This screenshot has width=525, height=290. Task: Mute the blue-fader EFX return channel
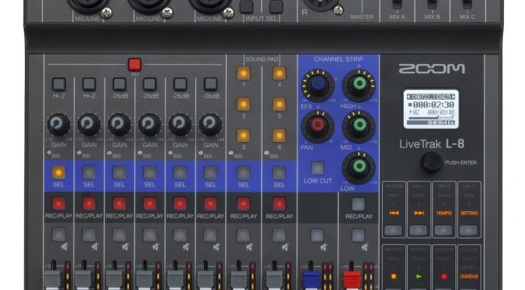(317, 235)
